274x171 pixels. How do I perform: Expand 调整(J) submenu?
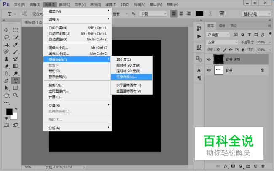pos(77,19)
